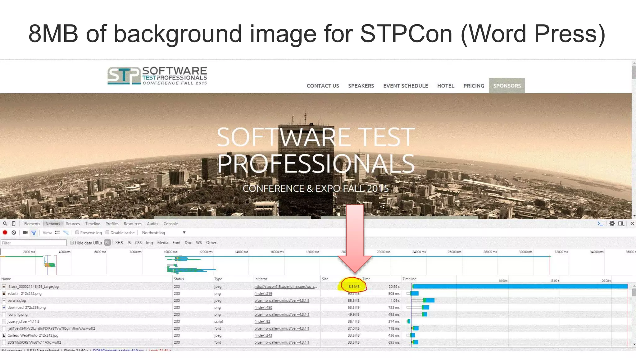Screen dimensions: 636x358
Task: Open the (index):219 initiator link
Action: [263, 294]
